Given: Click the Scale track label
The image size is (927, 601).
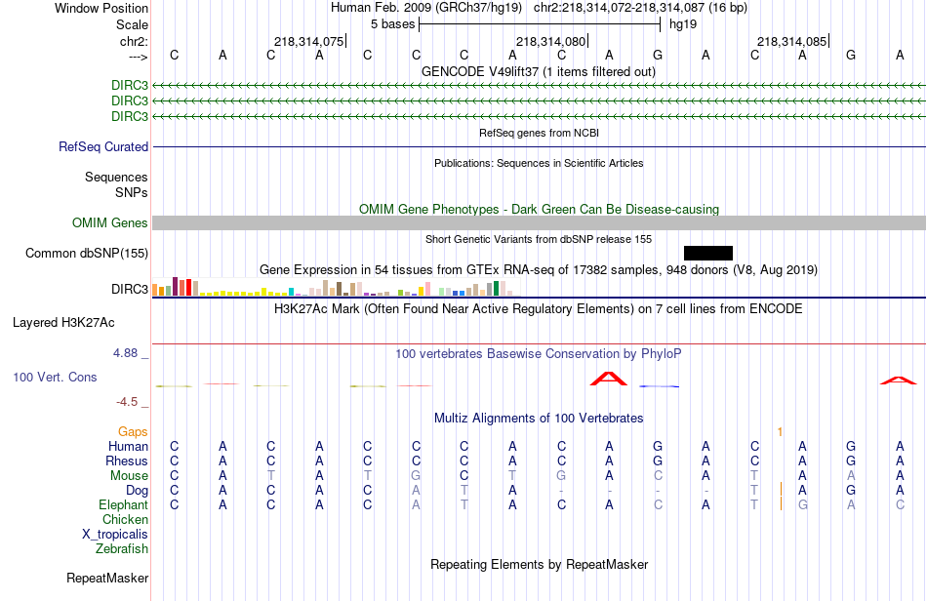Looking at the screenshot, I should (x=132, y=24).
